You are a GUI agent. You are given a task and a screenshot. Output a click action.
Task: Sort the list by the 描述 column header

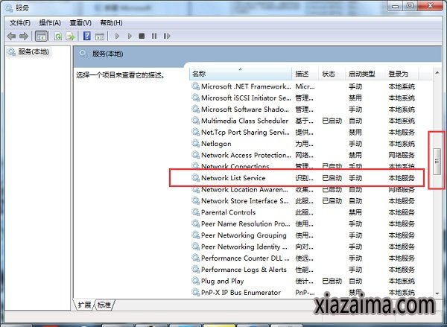305,74
